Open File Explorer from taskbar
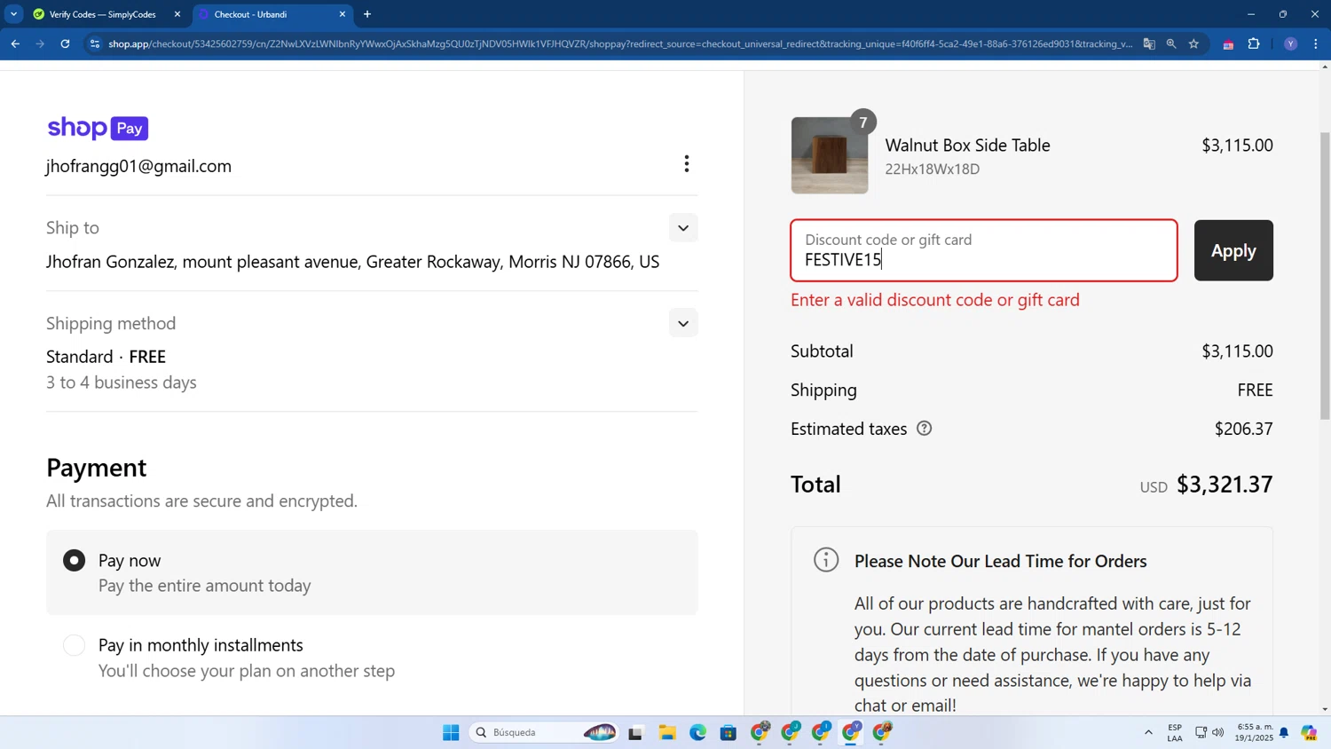 click(667, 732)
